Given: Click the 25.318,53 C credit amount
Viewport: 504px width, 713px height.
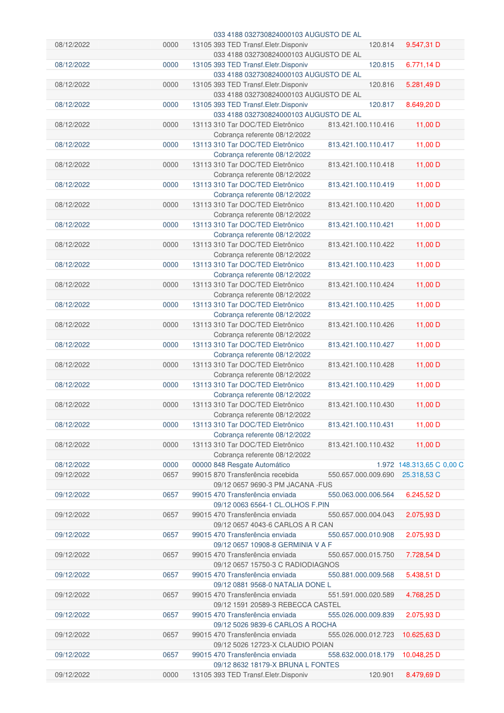Looking at the screenshot, I should pyautogui.click(x=421, y=475).
